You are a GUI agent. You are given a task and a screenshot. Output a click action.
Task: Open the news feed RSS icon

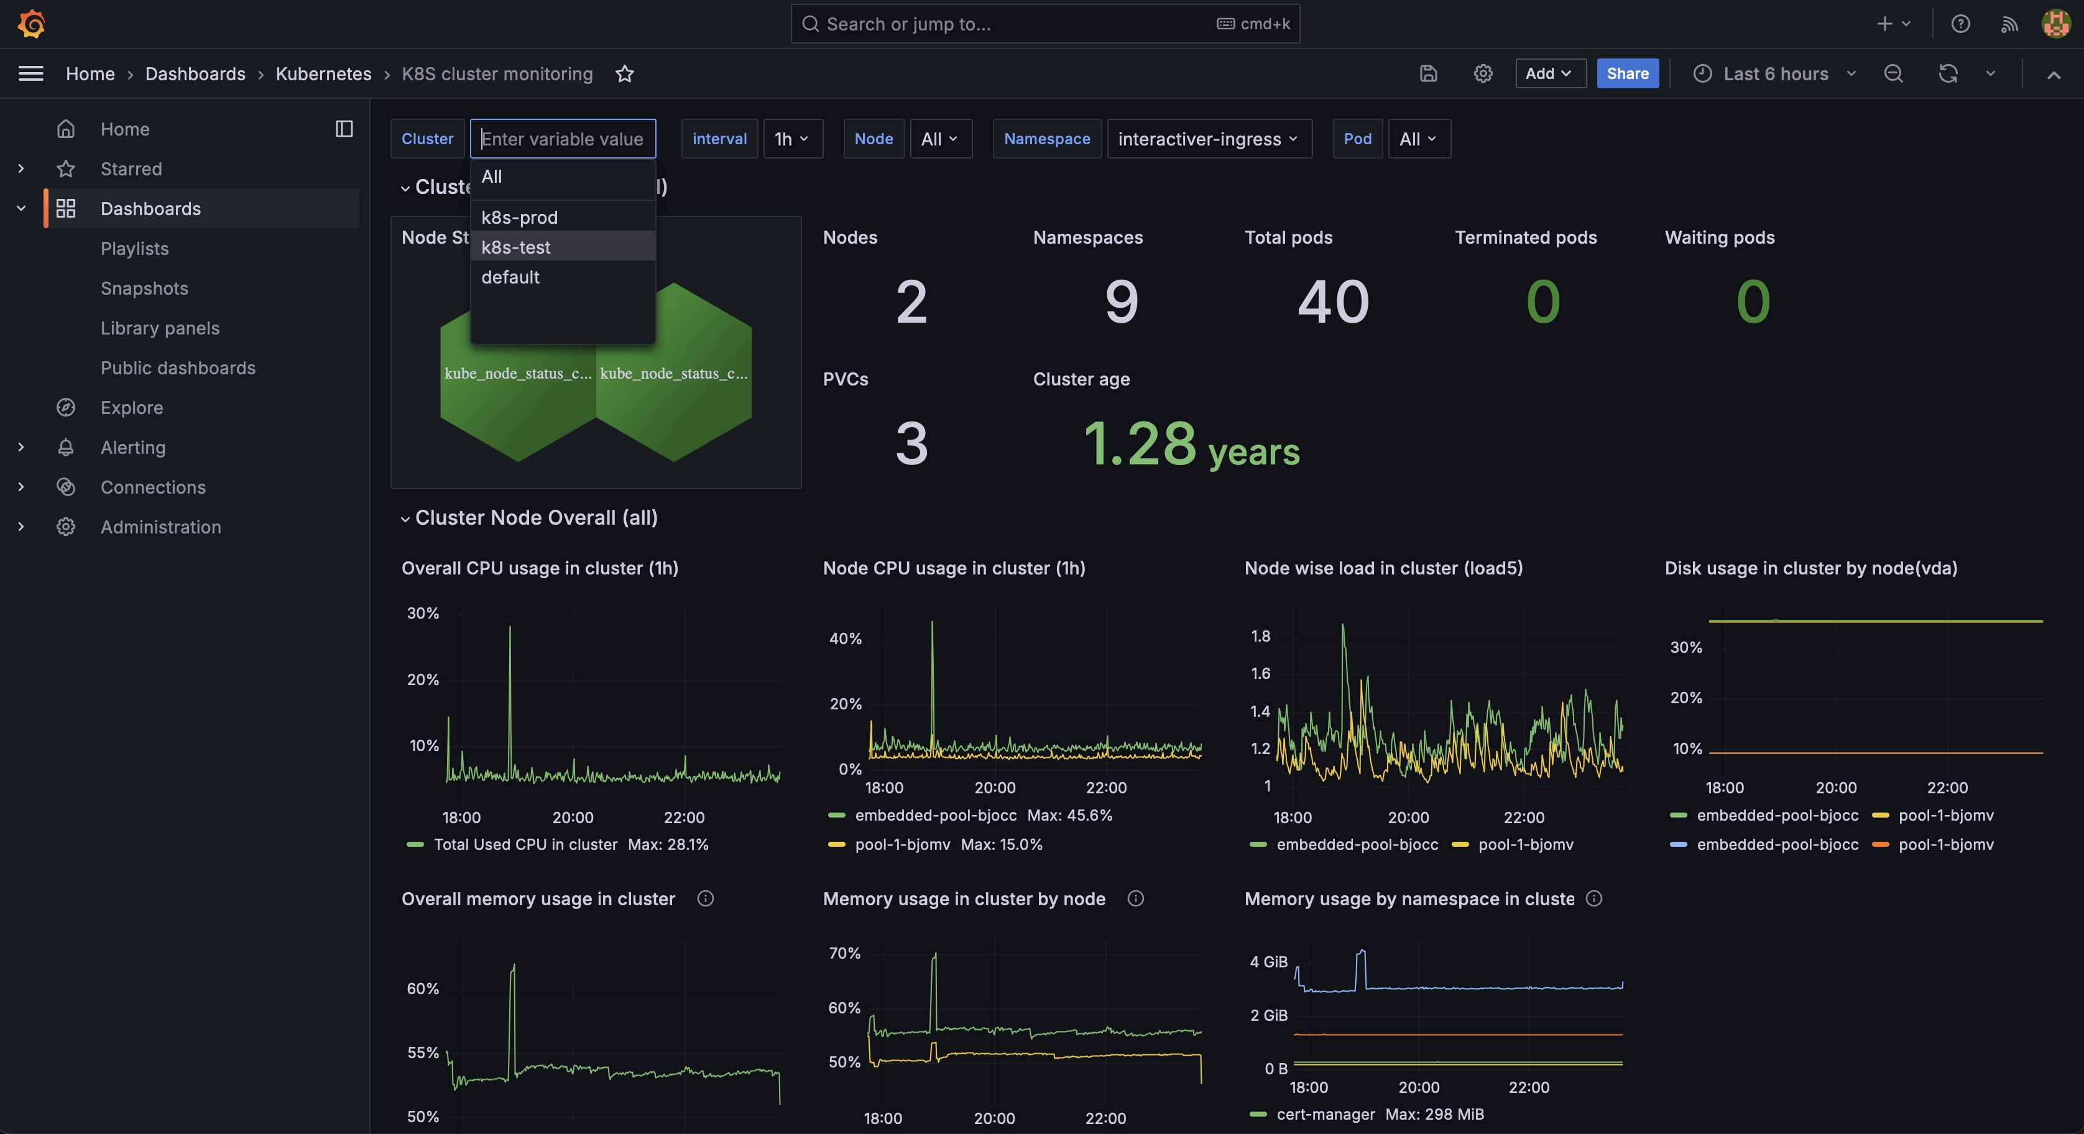pos(2009,24)
